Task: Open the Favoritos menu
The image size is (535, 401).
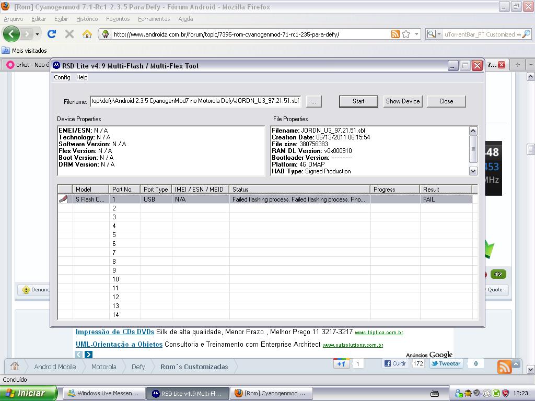Action: [118, 19]
